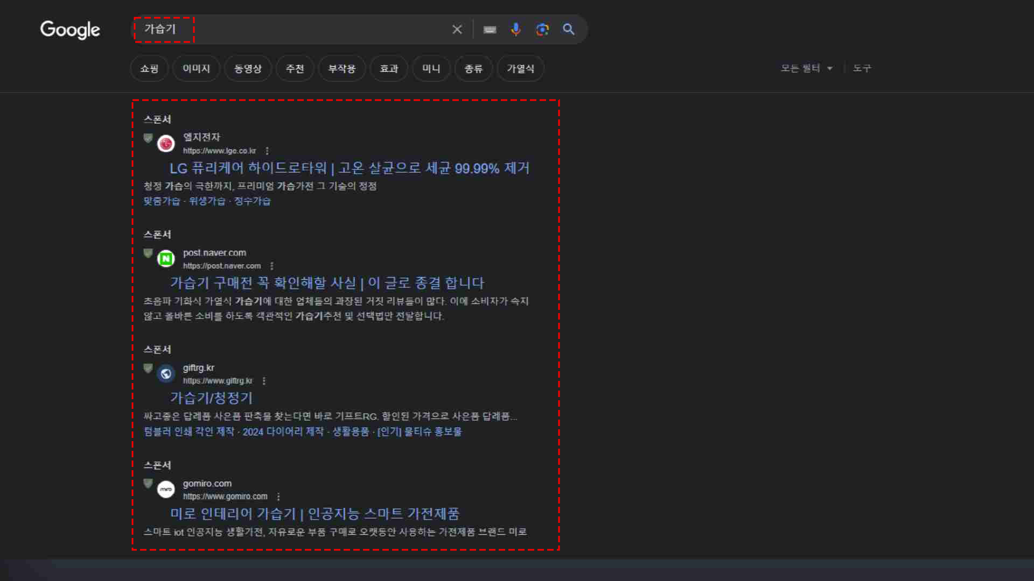Open the three-dot menu on the LG result

[268, 151]
